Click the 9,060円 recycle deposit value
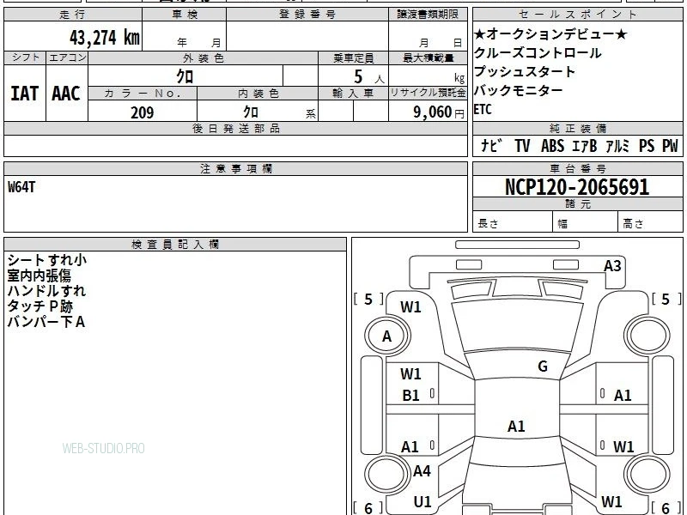Viewport: 687px width, 515px height. point(439,112)
